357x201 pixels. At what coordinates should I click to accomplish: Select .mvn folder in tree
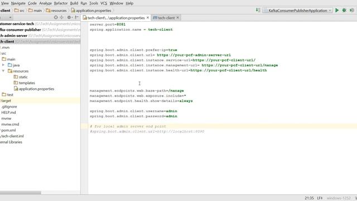pos(6,47)
